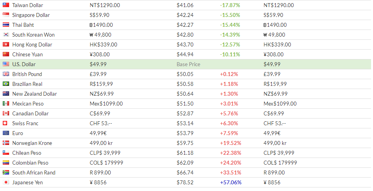
Task: Select the Mexican Peso label
Action: (x=28, y=104)
